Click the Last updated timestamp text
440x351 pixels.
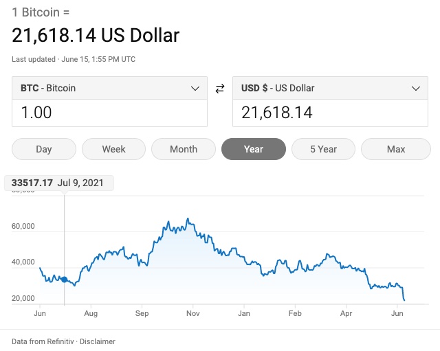[74, 59]
